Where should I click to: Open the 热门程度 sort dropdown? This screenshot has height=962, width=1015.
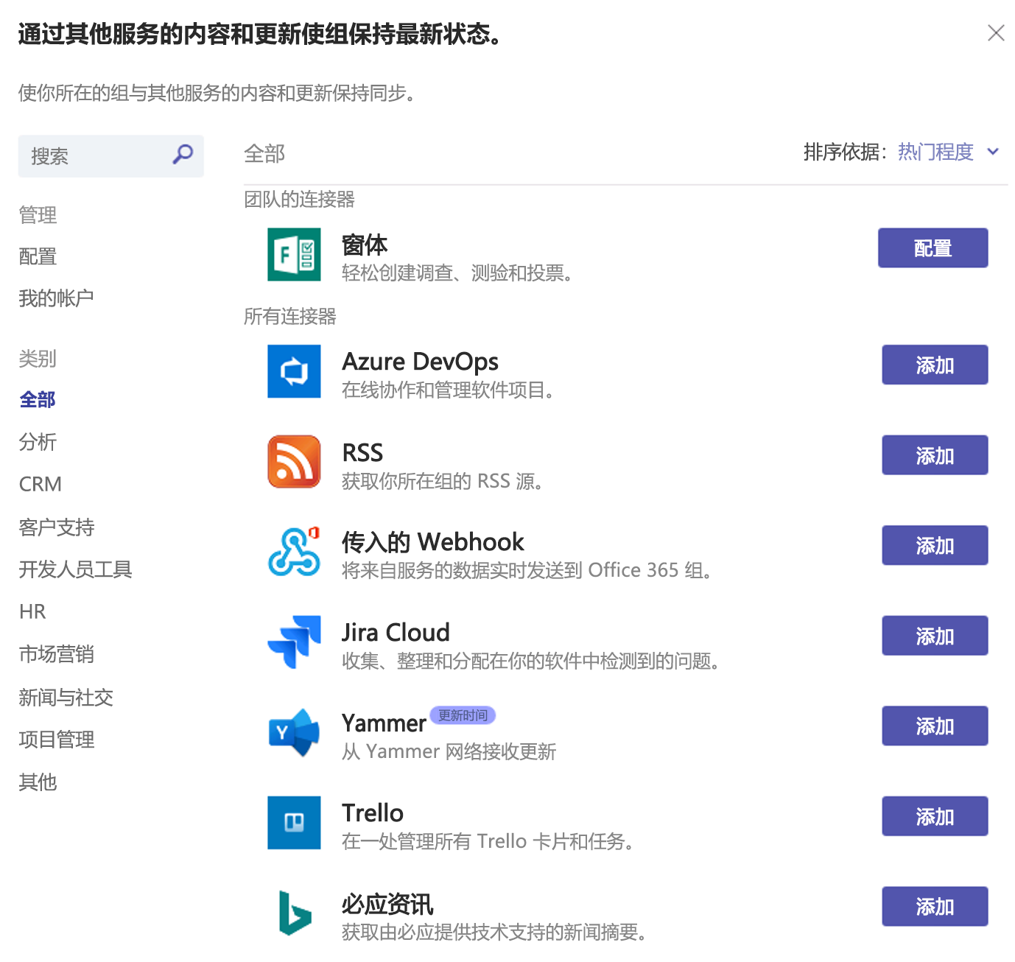(x=949, y=152)
